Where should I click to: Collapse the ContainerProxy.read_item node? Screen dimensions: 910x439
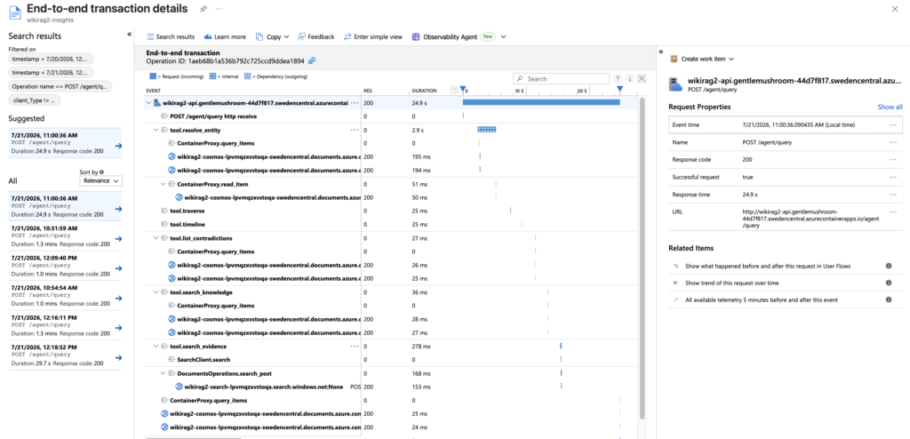(x=163, y=184)
